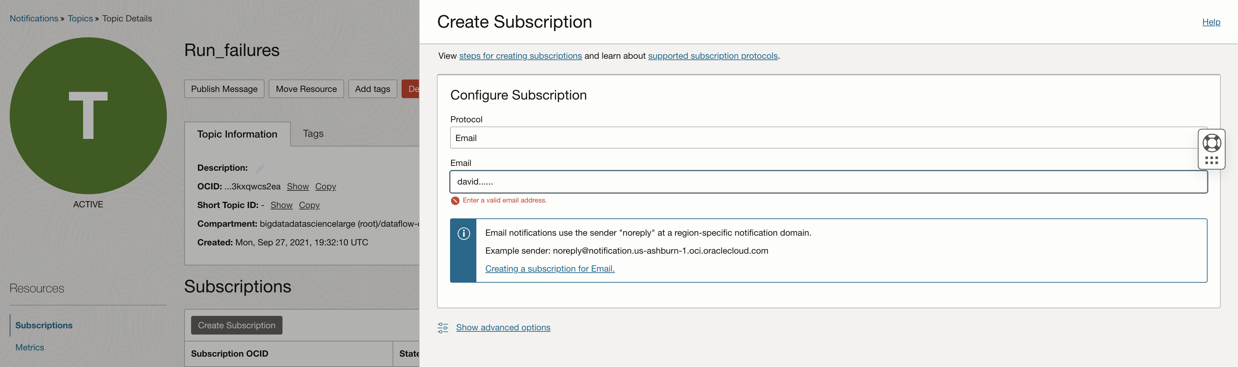This screenshot has height=367, width=1238.
Task: Copy the topic OCID
Action: pos(325,187)
